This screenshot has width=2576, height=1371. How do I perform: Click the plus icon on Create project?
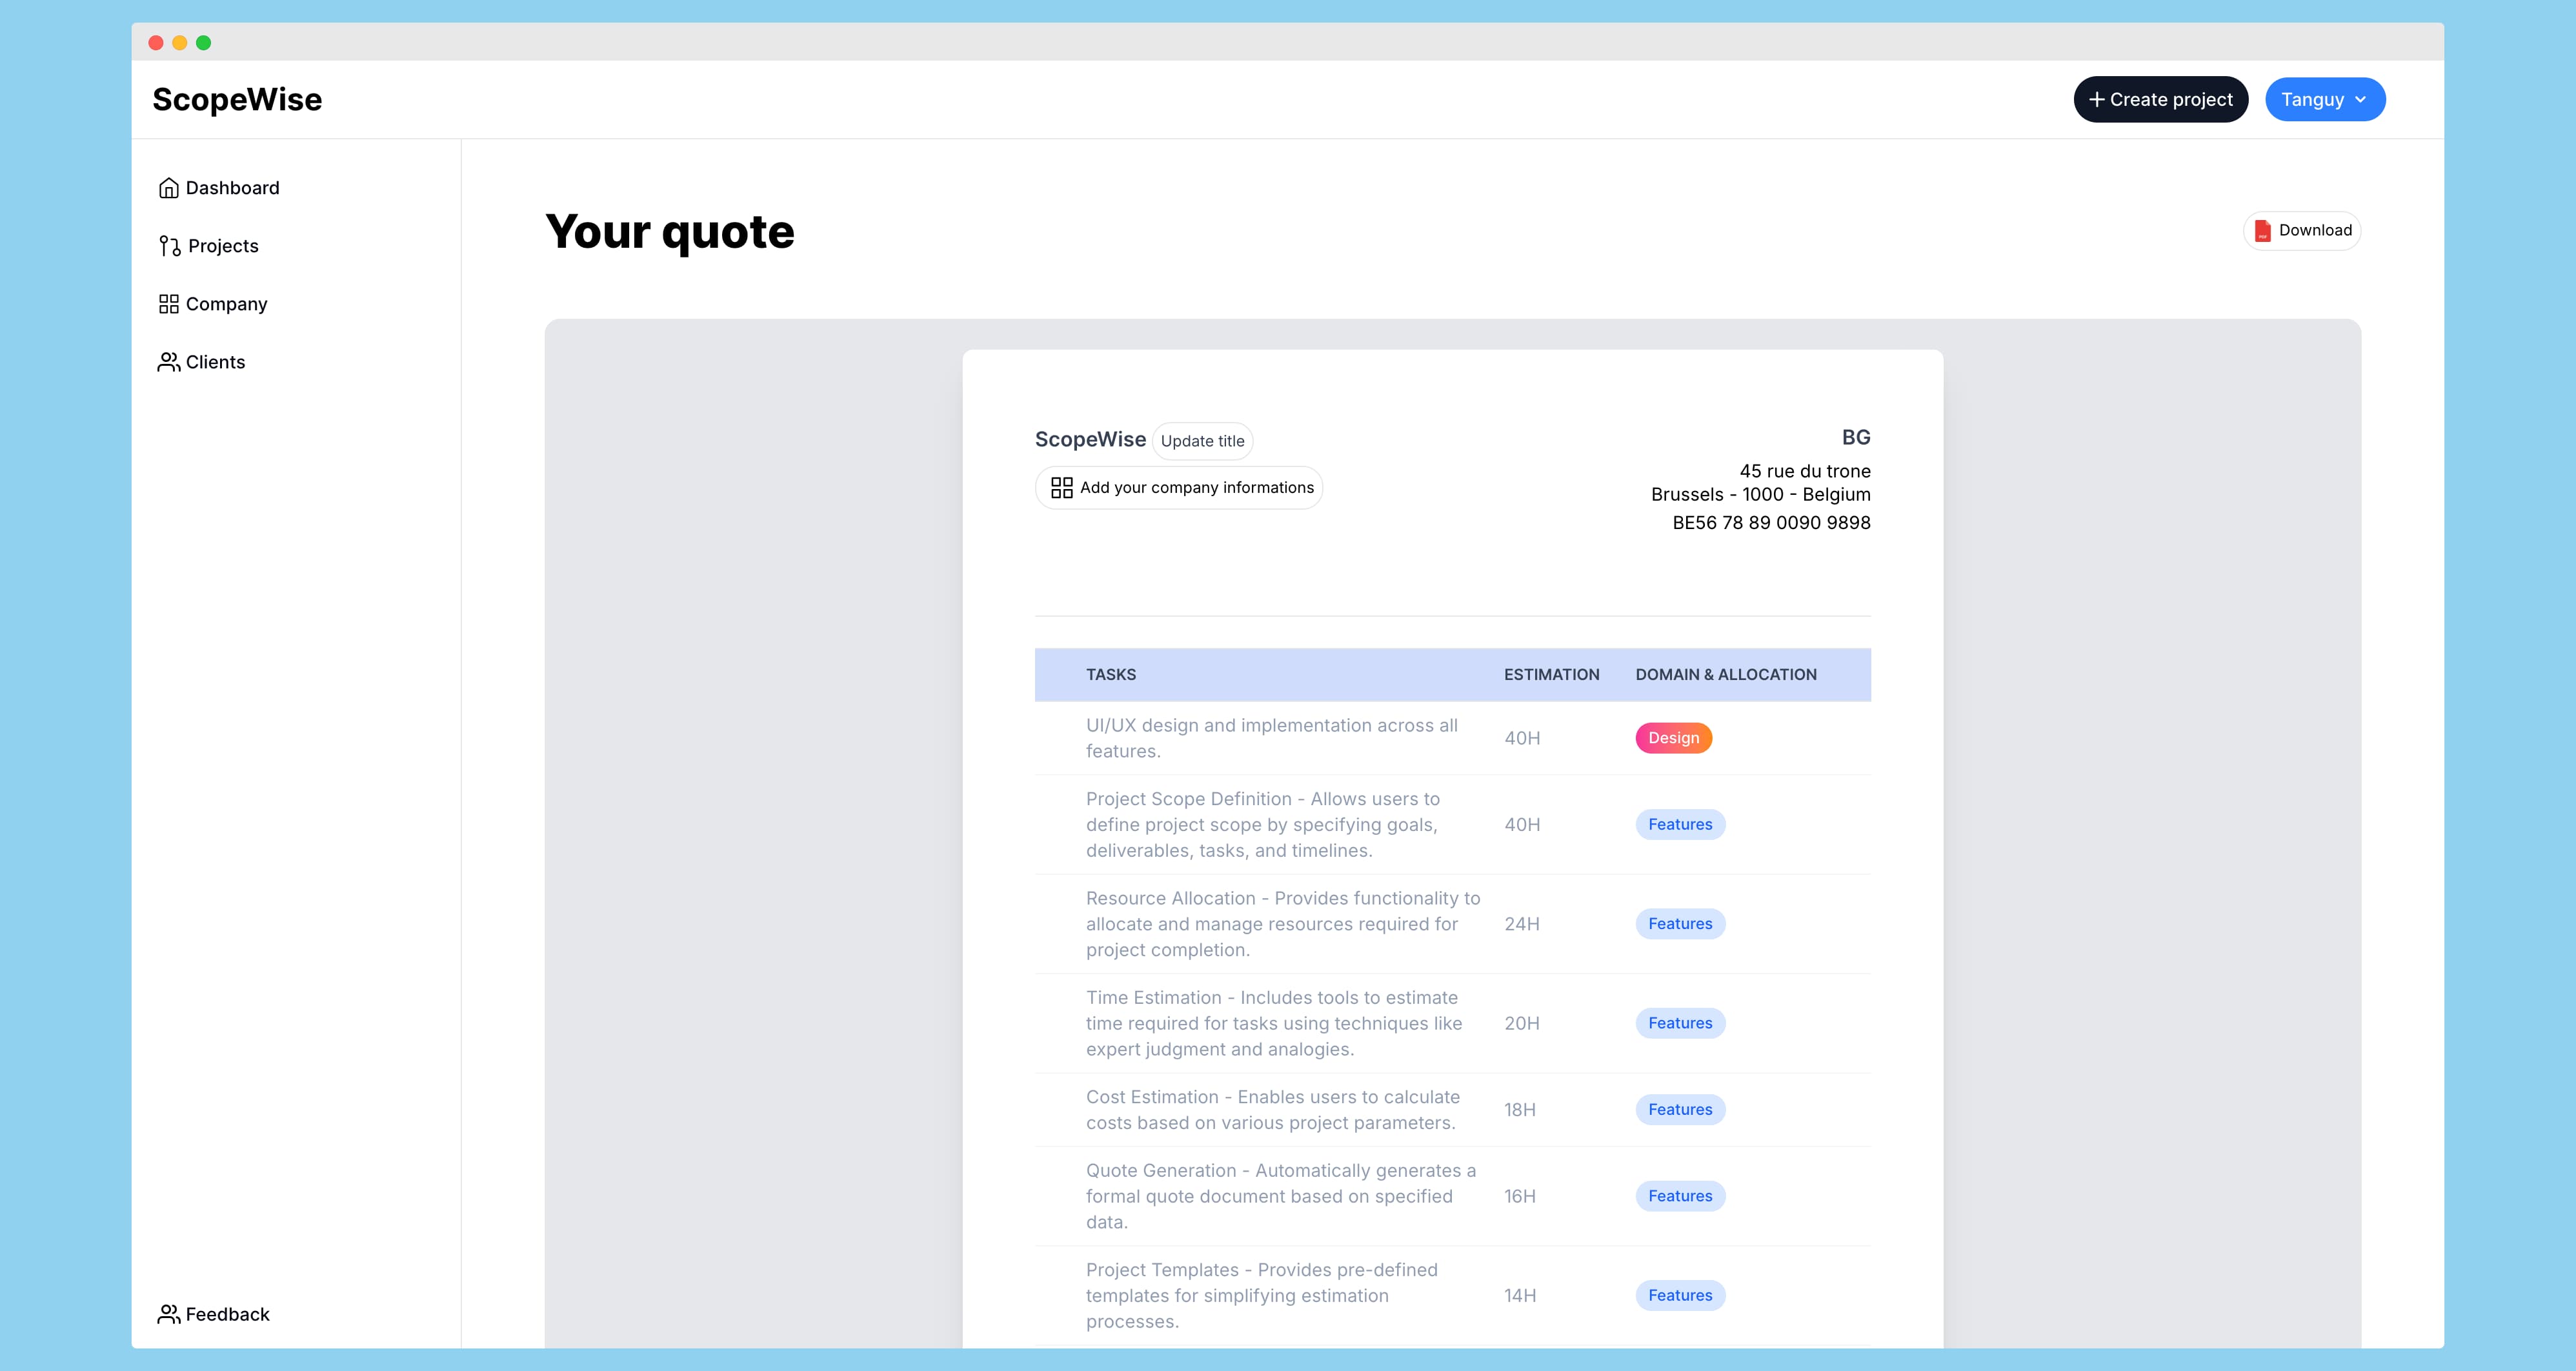tap(2096, 100)
